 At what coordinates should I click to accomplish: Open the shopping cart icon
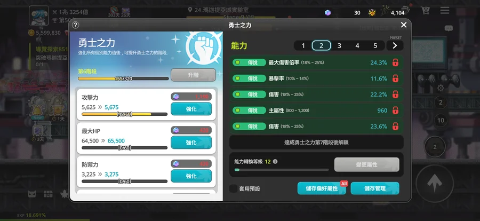pos(425,11)
